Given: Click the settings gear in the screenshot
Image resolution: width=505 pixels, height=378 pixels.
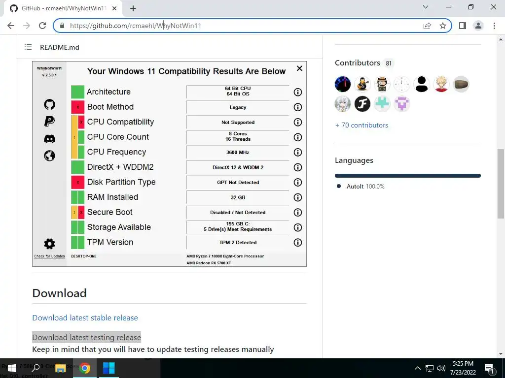Looking at the screenshot, I should (x=49, y=244).
